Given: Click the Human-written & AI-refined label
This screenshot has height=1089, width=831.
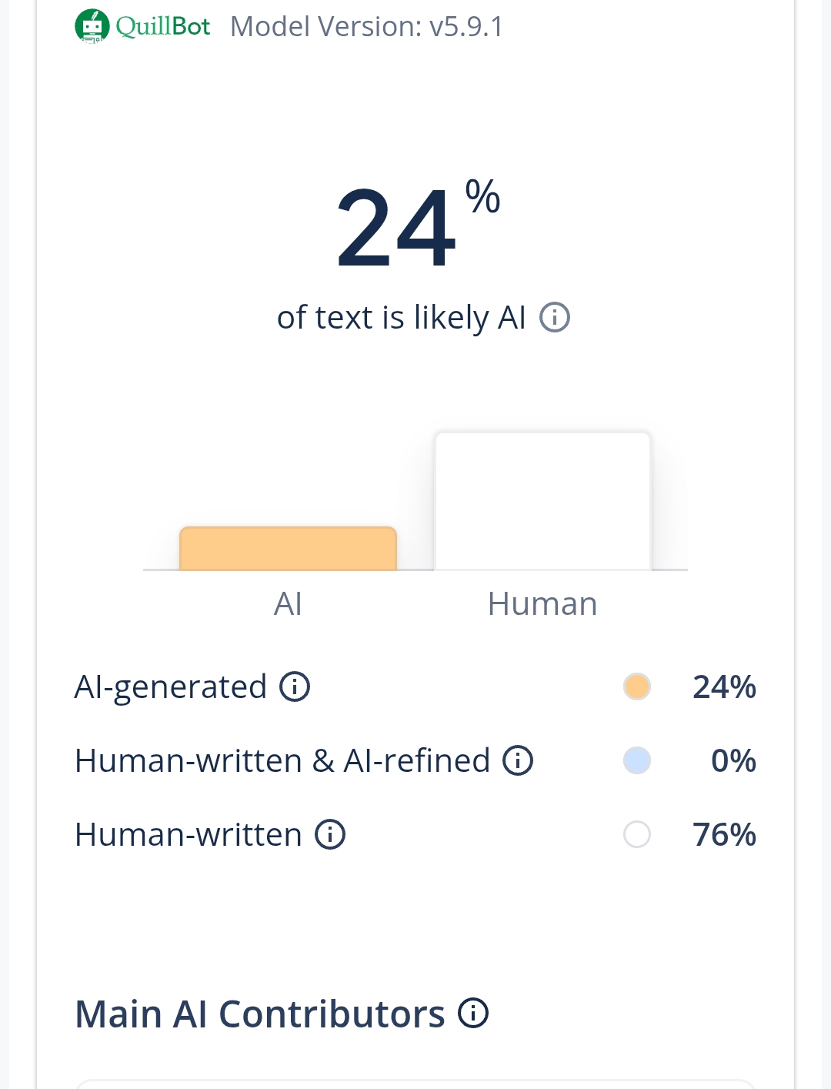Looking at the screenshot, I should tap(282, 760).
